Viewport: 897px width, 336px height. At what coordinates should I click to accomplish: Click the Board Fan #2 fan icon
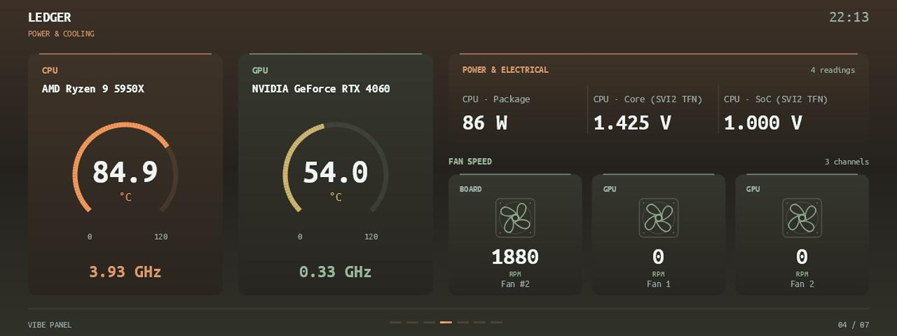[x=515, y=218]
